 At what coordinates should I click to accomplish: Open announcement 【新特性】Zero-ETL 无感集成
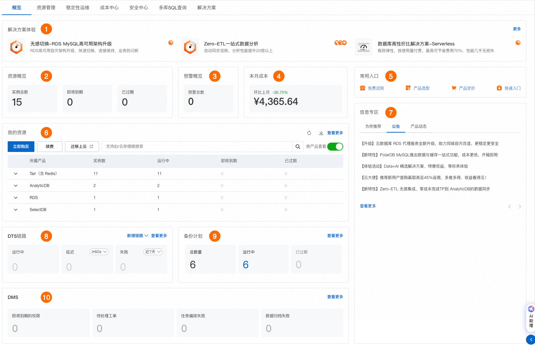coord(425,189)
